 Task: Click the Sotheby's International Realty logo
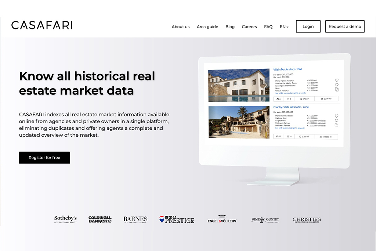tap(65, 219)
